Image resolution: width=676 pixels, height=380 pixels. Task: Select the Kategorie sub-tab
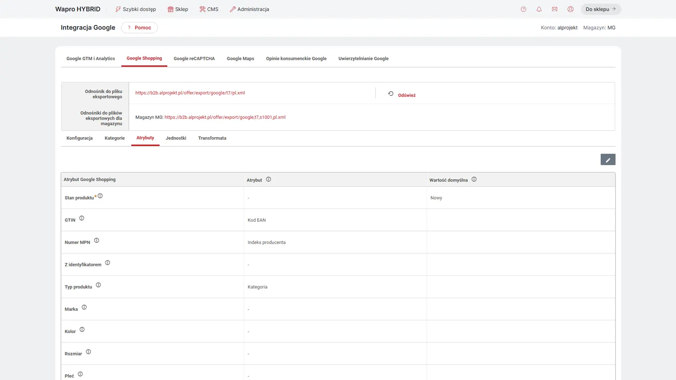point(114,138)
